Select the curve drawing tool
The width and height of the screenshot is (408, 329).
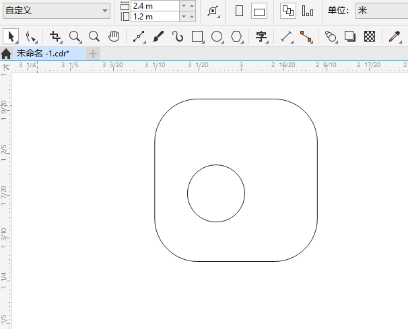coord(178,36)
